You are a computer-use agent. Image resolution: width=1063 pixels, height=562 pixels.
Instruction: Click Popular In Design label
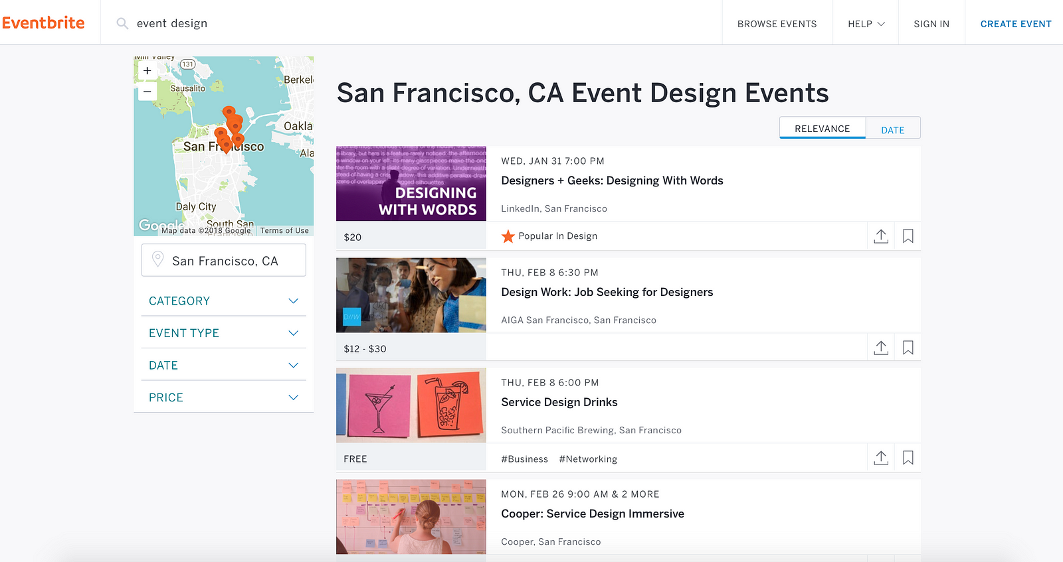[558, 236]
